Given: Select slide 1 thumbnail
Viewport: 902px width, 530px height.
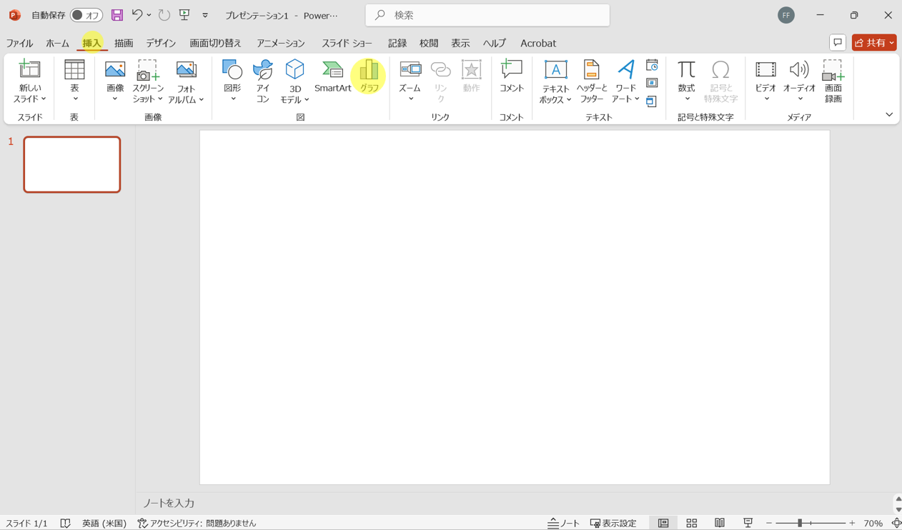Looking at the screenshot, I should point(72,164).
